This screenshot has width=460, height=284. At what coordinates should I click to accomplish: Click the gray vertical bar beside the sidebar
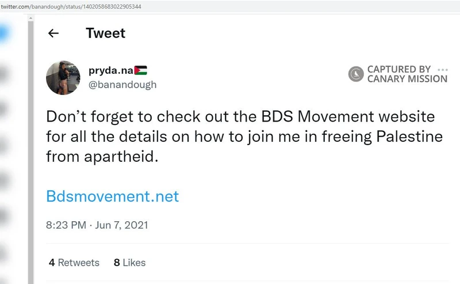tap(31, 144)
